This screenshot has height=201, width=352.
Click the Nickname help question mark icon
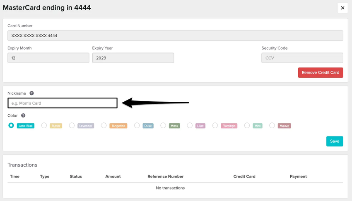point(32,93)
